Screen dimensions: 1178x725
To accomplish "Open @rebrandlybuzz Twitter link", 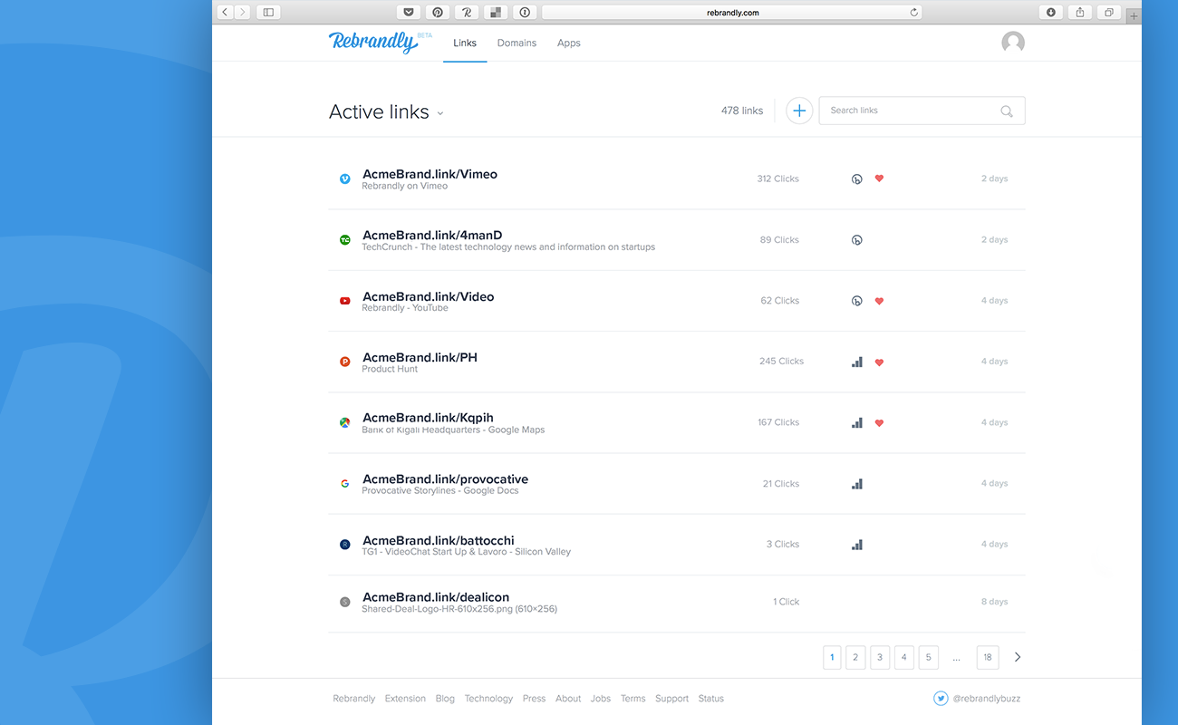I will [986, 699].
